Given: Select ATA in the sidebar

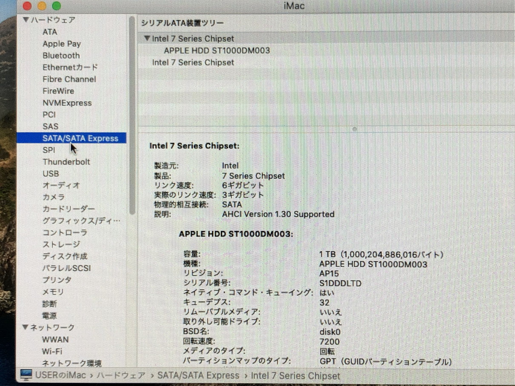Looking at the screenshot, I should tap(50, 32).
